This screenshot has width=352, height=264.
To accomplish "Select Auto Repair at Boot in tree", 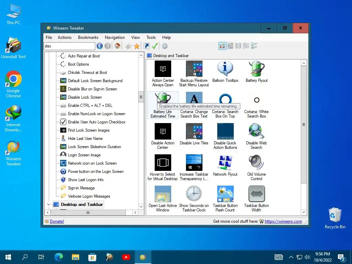I will (x=84, y=56).
